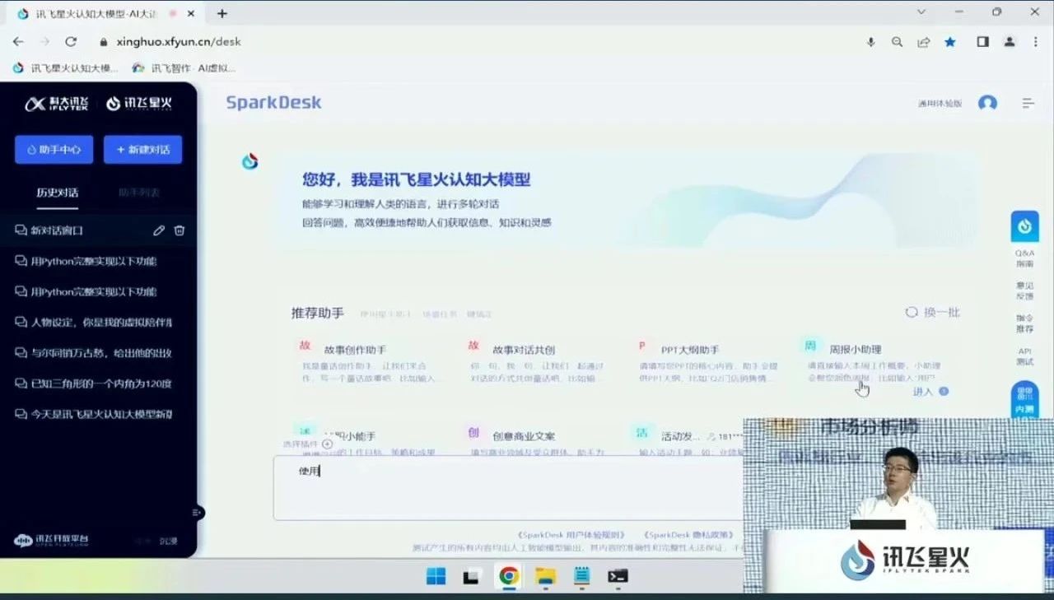Click the share page icon in the address bar
Viewport: 1054px width, 600px height.
pyautogui.click(x=924, y=42)
